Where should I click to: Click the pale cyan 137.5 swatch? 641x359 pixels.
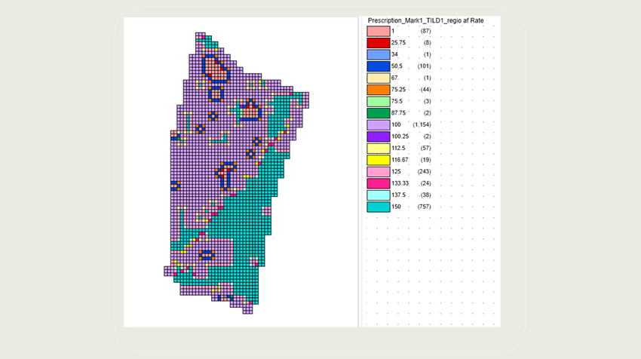(x=378, y=195)
